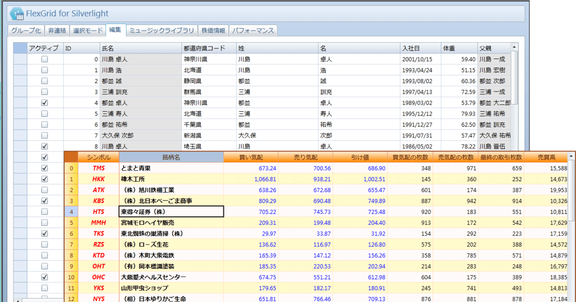This screenshot has height=302, width=576.
Task: Go to the パフォーマンス tab
Action: [253, 31]
